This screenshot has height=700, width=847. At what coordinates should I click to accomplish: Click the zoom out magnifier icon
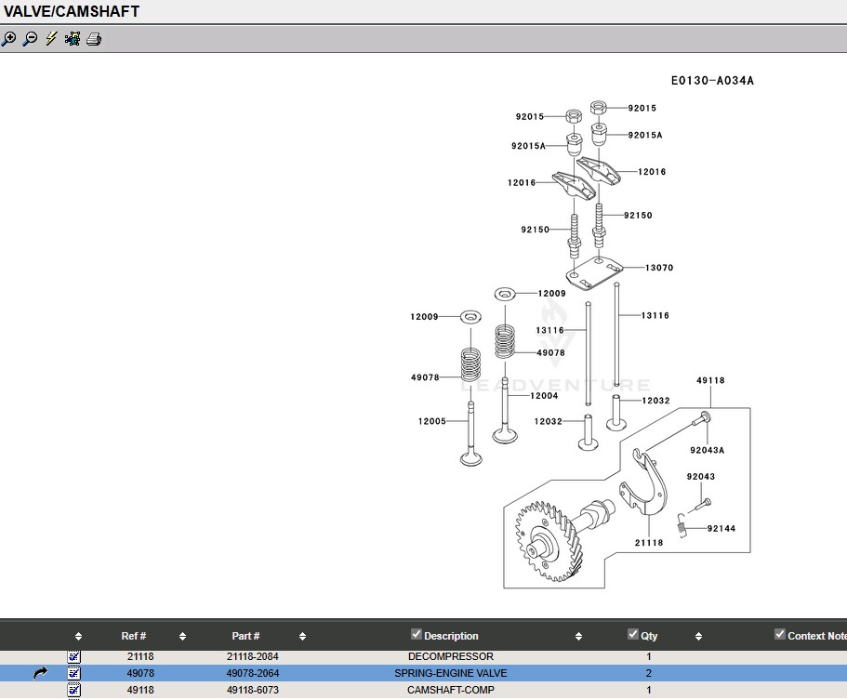30,39
